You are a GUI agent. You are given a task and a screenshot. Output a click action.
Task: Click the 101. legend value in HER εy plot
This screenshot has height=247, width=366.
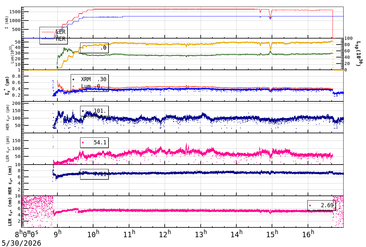[100, 111]
